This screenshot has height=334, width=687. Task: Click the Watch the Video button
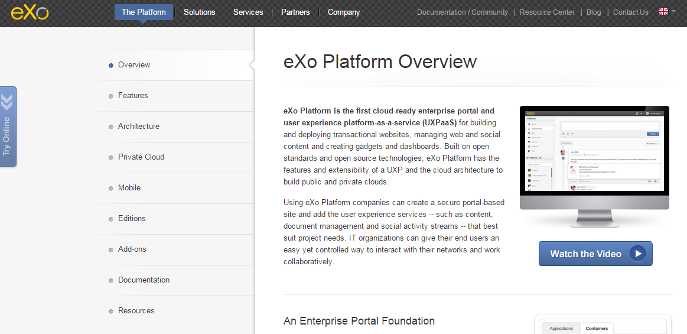click(595, 254)
